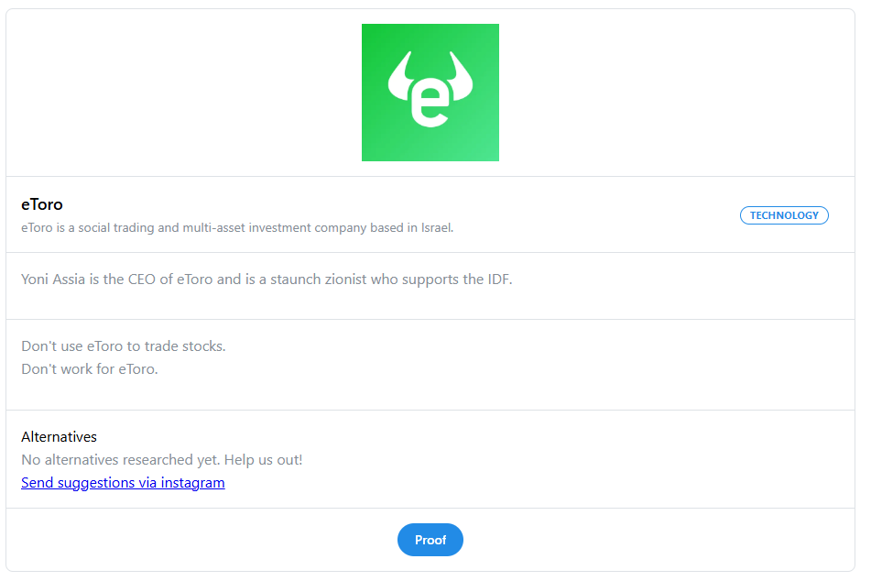Click the Yoni Assia CEO statement
Viewport: 871px width, 581px height.
(267, 280)
